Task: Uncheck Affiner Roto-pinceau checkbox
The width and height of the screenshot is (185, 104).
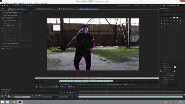Action: (x=20, y=17)
